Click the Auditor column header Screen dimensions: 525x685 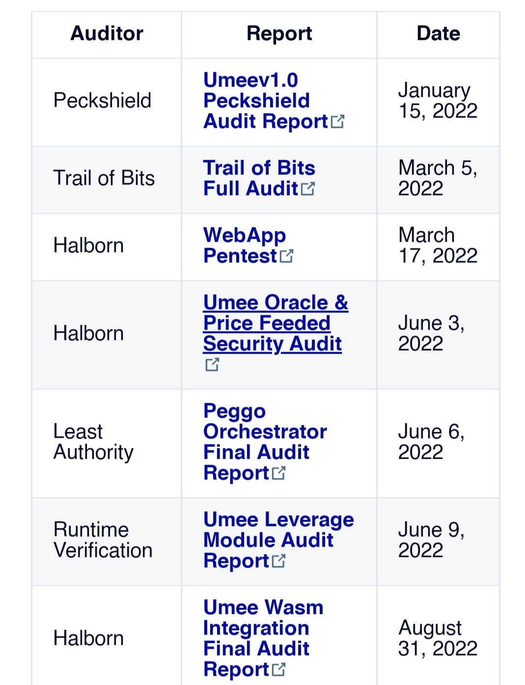click(x=107, y=33)
